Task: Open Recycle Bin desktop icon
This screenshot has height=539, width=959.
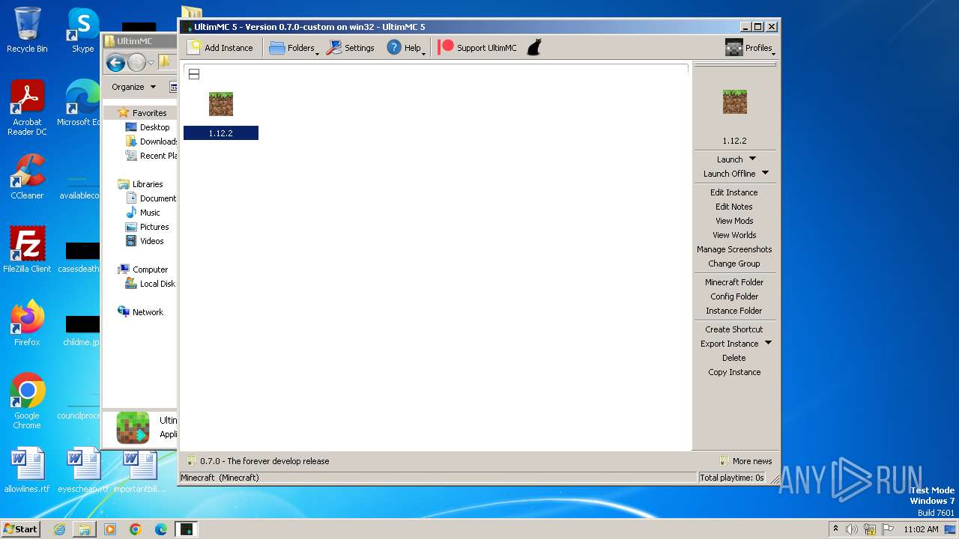Action: [x=27, y=30]
